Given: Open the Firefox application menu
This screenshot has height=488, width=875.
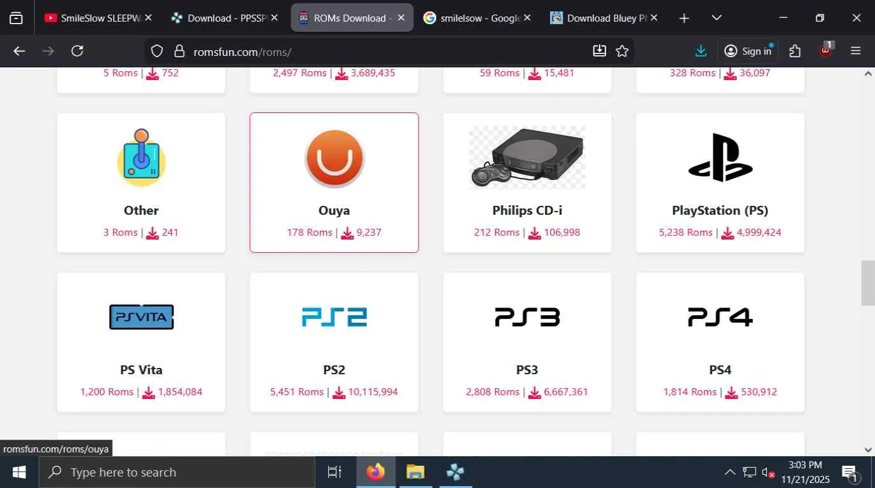Looking at the screenshot, I should (x=855, y=51).
